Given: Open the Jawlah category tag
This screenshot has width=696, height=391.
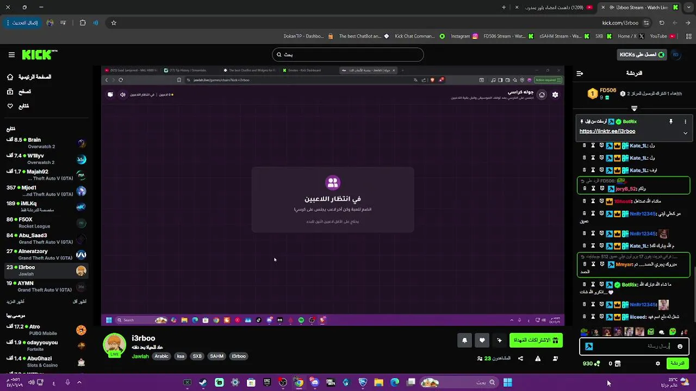Looking at the screenshot, I should (140, 356).
